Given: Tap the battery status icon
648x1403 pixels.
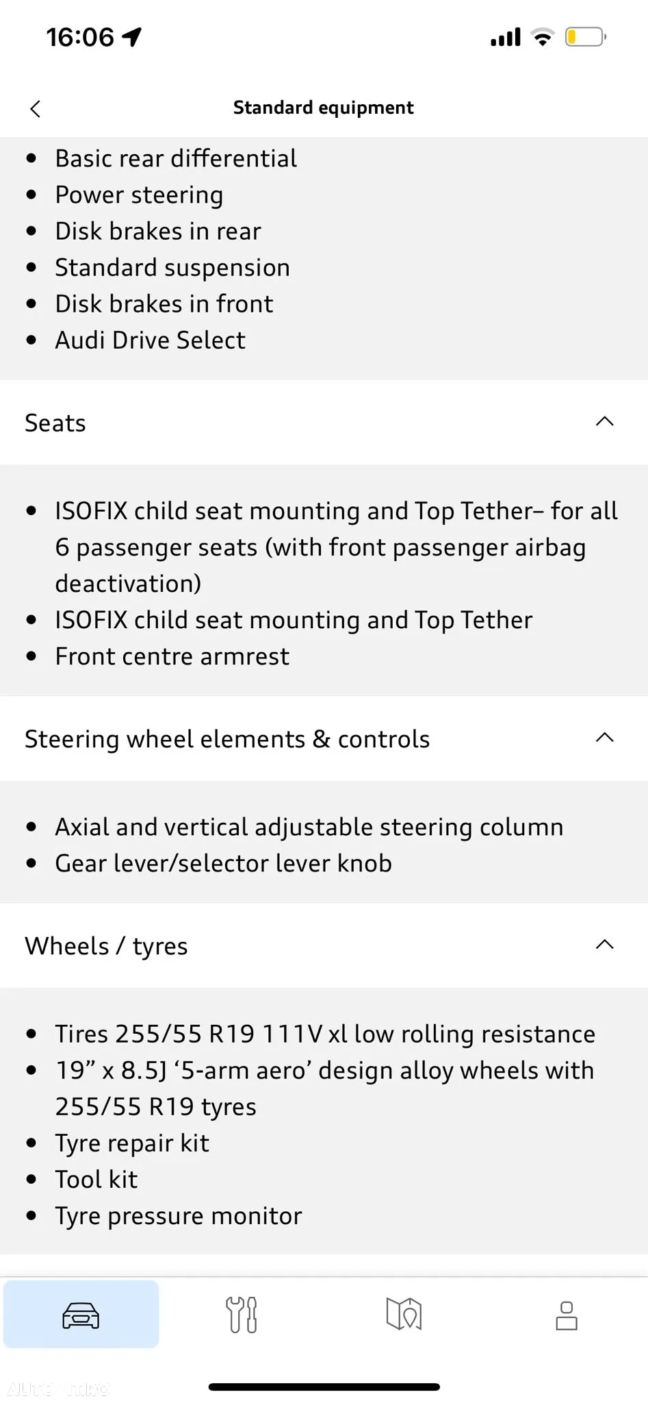Looking at the screenshot, I should (x=586, y=37).
